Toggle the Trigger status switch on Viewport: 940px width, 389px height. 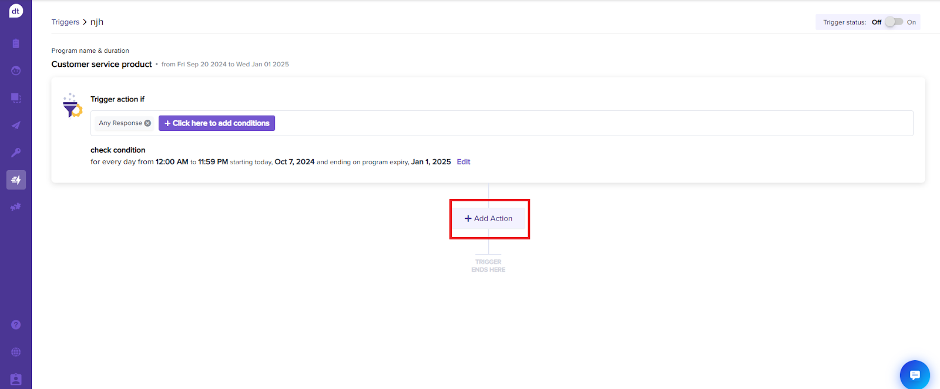(x=894, y=22)
